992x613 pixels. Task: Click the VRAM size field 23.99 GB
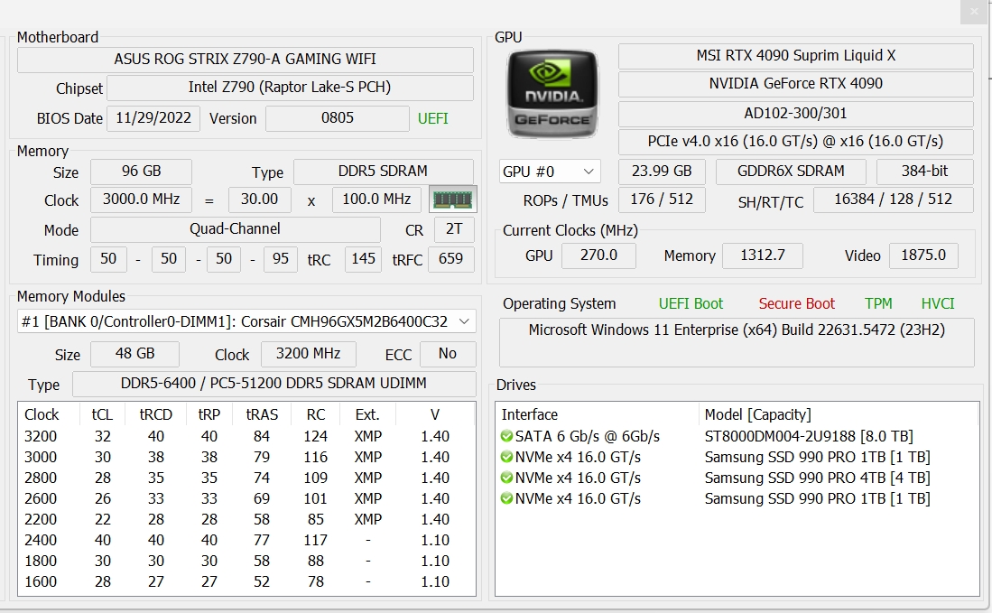(662, 172)
